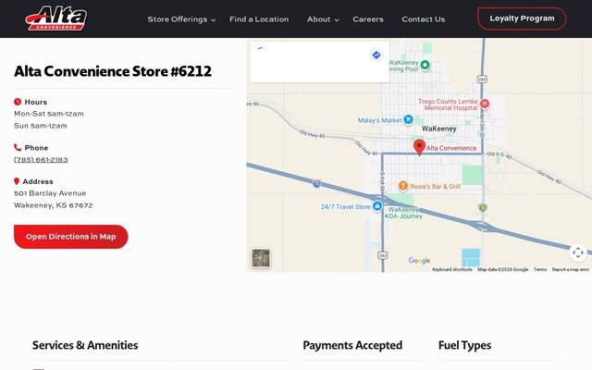Switch map to satellite view thumbnail

[261, 258]
